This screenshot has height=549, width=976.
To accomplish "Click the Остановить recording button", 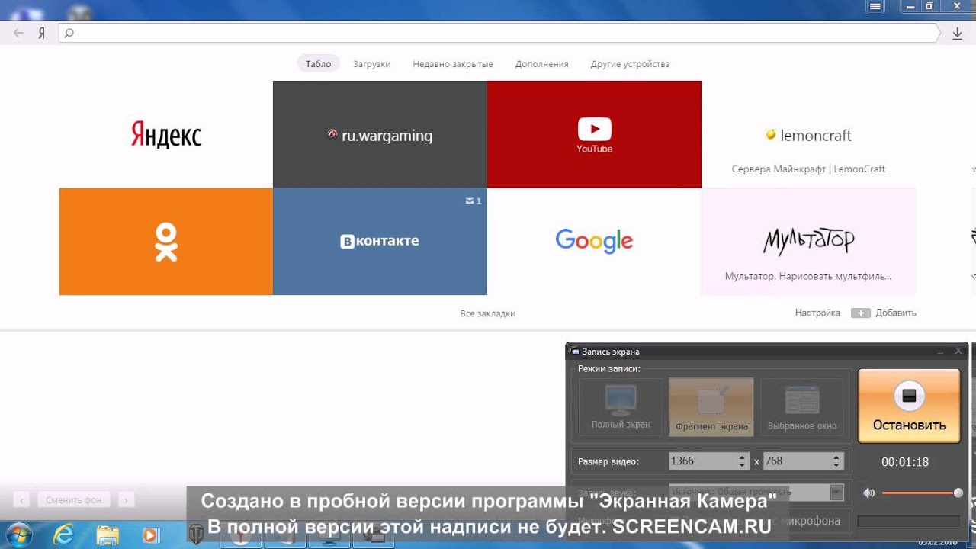I will click(909, 406).
